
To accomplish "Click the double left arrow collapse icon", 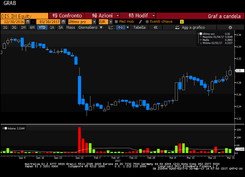I will click(155, 27).
